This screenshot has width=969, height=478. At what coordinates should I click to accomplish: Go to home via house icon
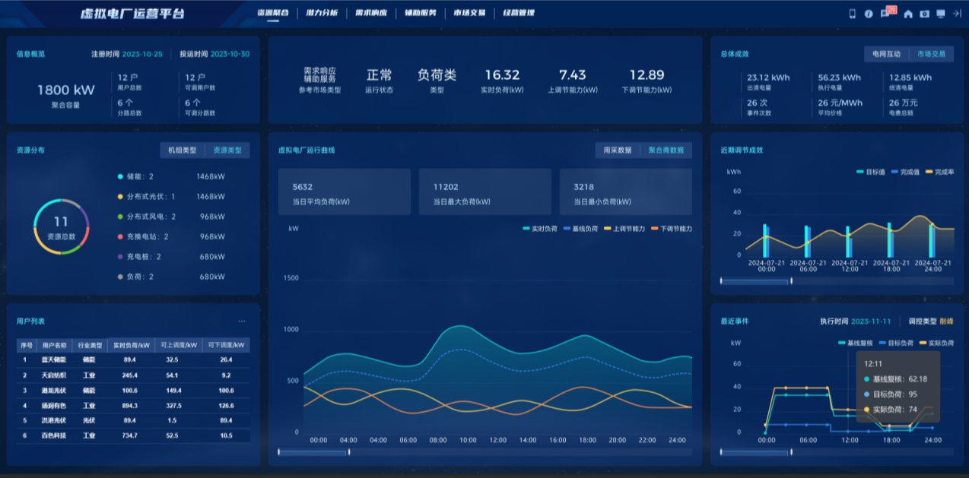[907, 14]
